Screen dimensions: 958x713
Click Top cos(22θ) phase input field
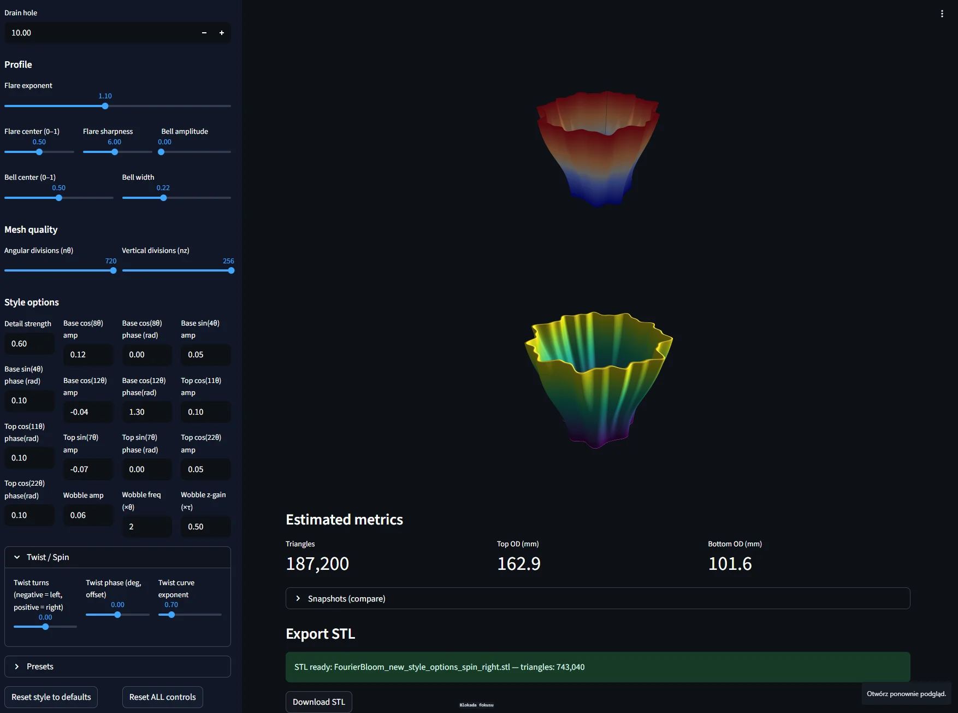(29, 515)
